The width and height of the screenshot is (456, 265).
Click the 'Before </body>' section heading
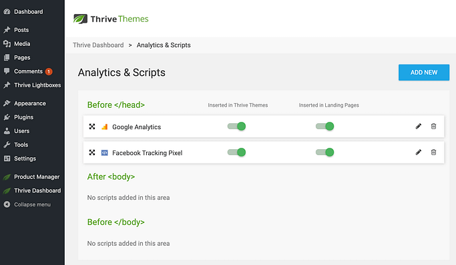[116, 222]
